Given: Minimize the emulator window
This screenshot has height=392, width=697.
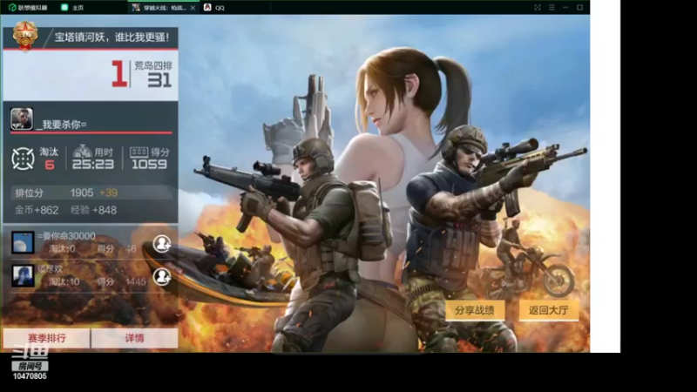Looking at the screenshot, I should (565, 8).
